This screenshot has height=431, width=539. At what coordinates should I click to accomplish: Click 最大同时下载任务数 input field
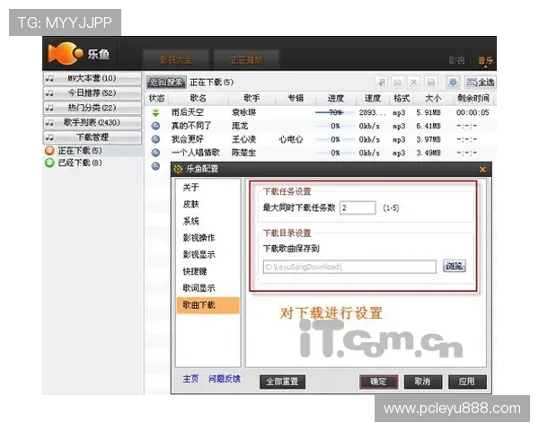click(358, 208)
